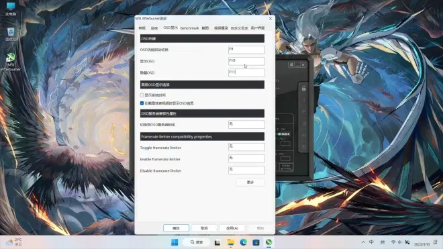Image resolution: width=443 pixels, height=249 pixels.
Task: Click the Toggle framerate limiter hotkey field
Action: point(246,147)
